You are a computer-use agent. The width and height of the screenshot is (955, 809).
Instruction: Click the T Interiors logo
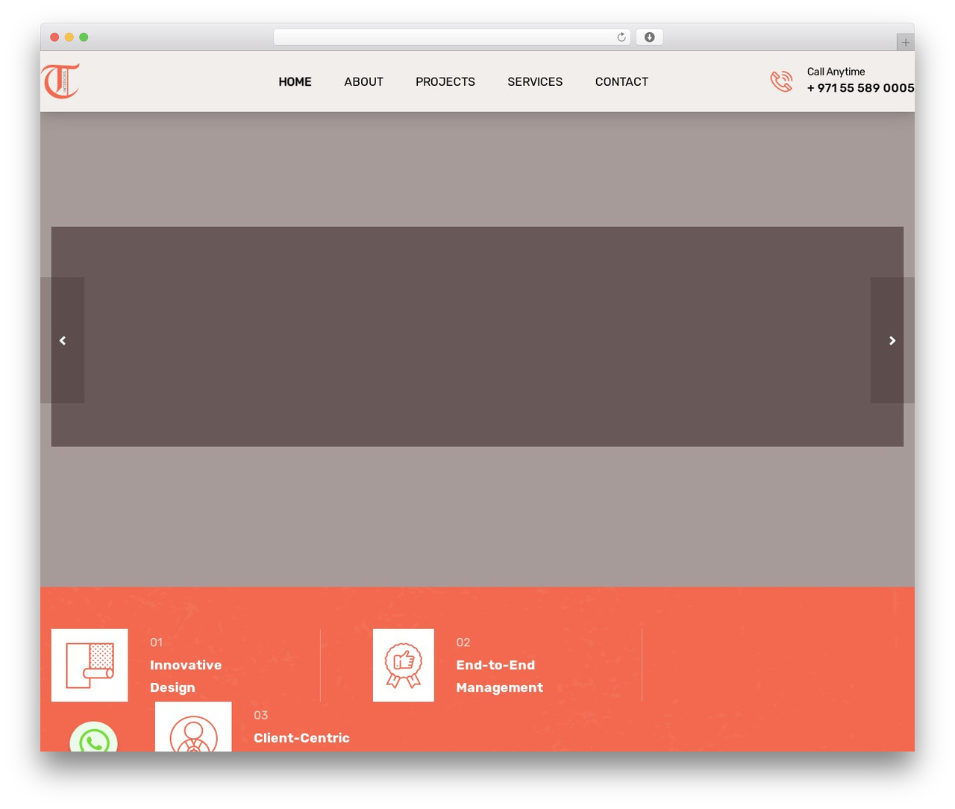click(x=60, y=81)
